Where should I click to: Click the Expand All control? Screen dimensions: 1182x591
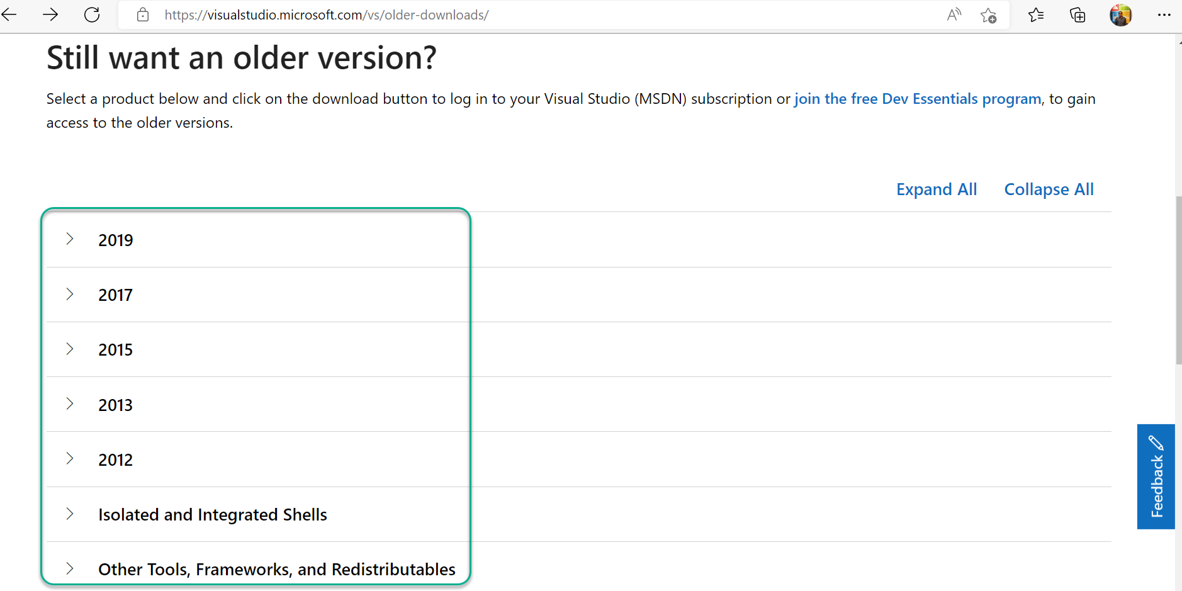[936, 189]
